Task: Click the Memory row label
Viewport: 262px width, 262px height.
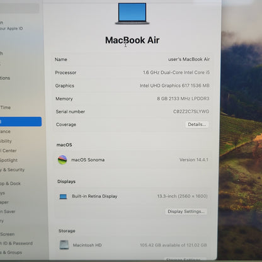Action: pos(64,99)
